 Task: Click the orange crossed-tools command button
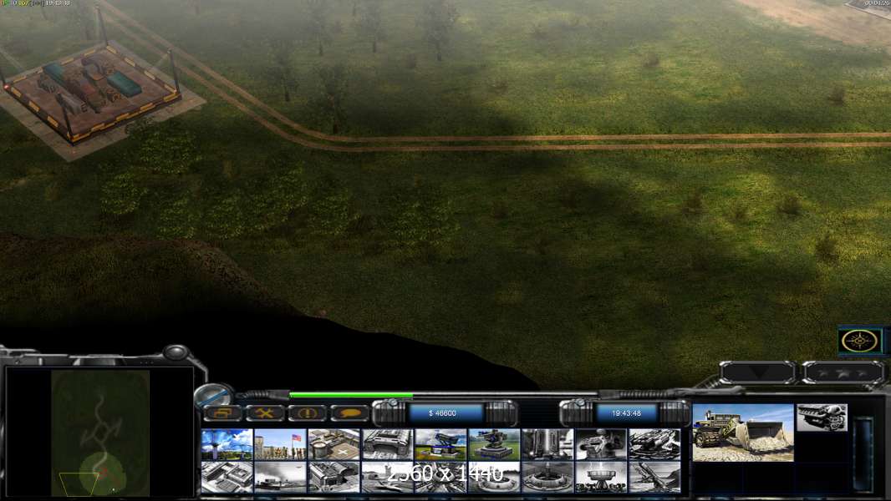click(x=265, y=413)
